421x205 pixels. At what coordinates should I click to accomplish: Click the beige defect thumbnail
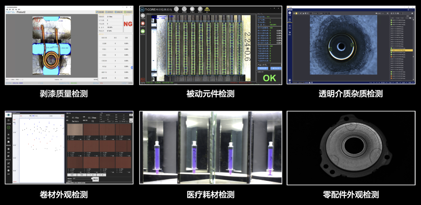coord(75,130)
